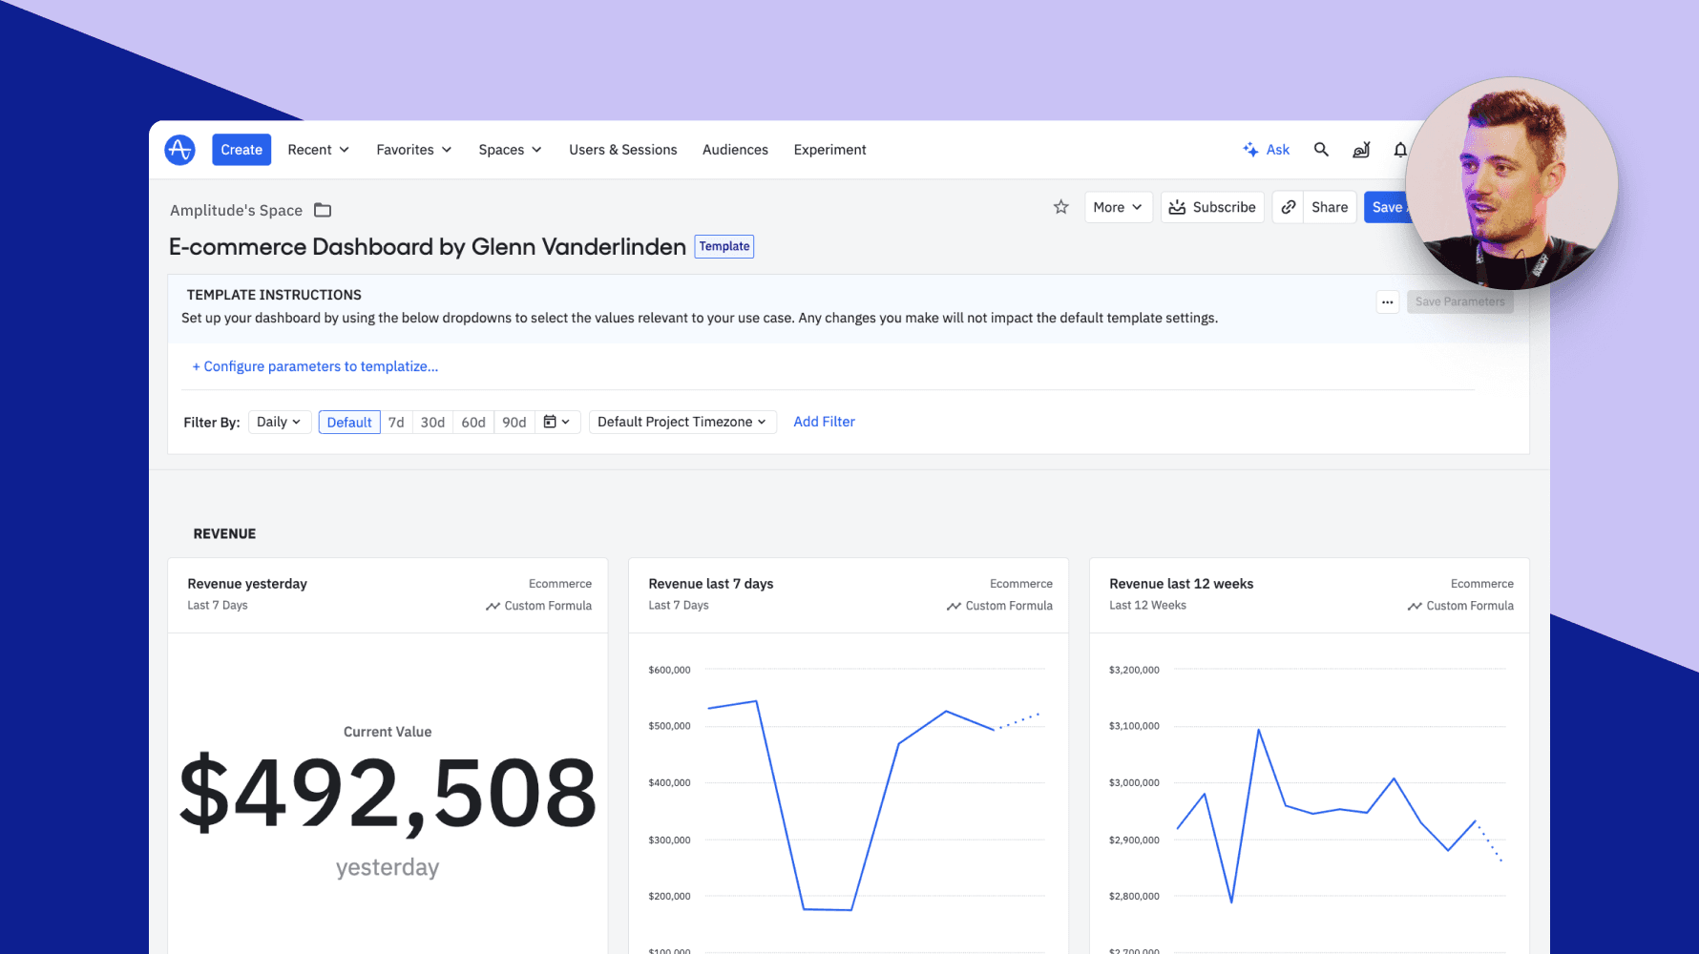The image size is (1699, 954).
Task: Choose the 90d date range
Action: 514,422
